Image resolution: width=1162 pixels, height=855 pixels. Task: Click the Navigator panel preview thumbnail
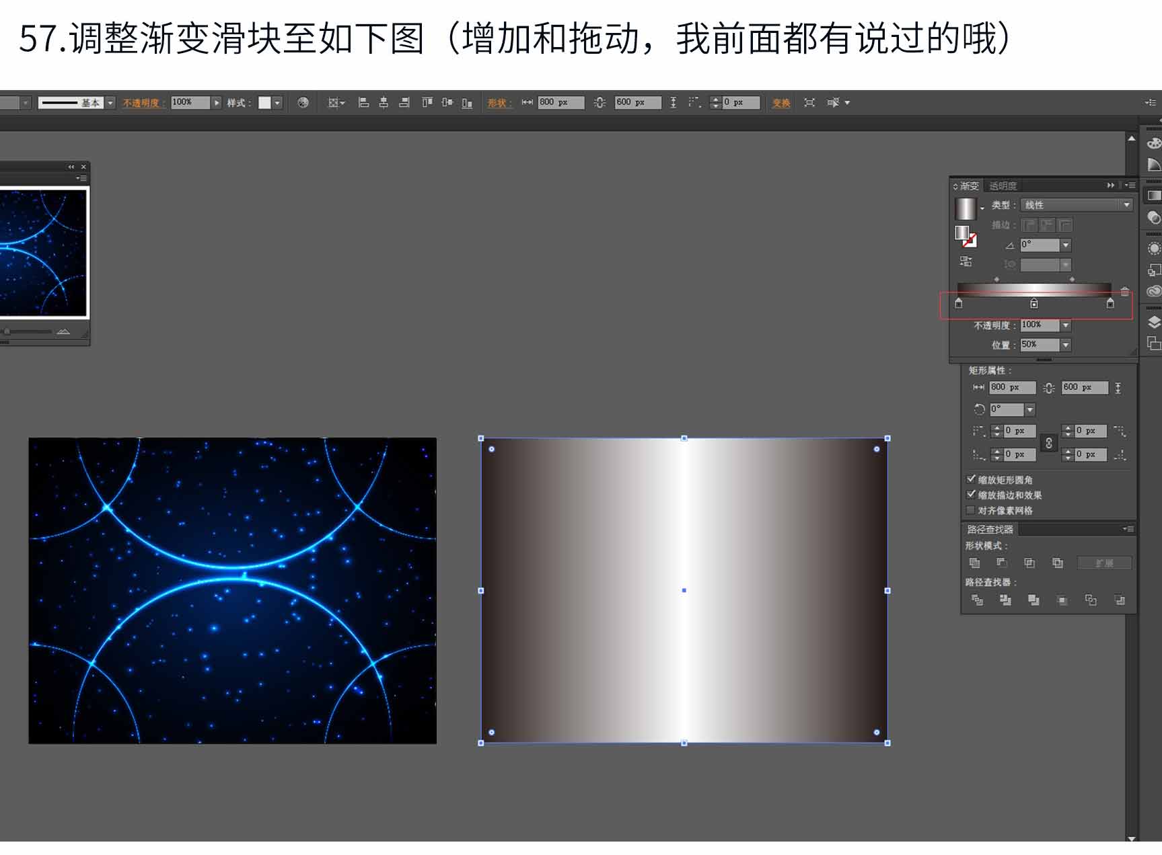pos(44,252)
